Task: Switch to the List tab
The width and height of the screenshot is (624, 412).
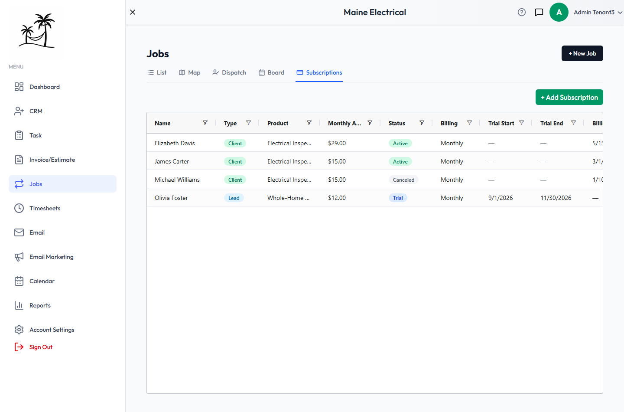Action: tap(157, 72)
